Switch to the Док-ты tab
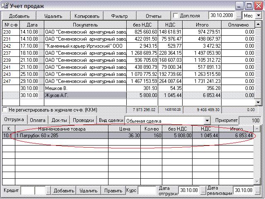The height and width of the screenshot is (199, 265). pos(59,120)
